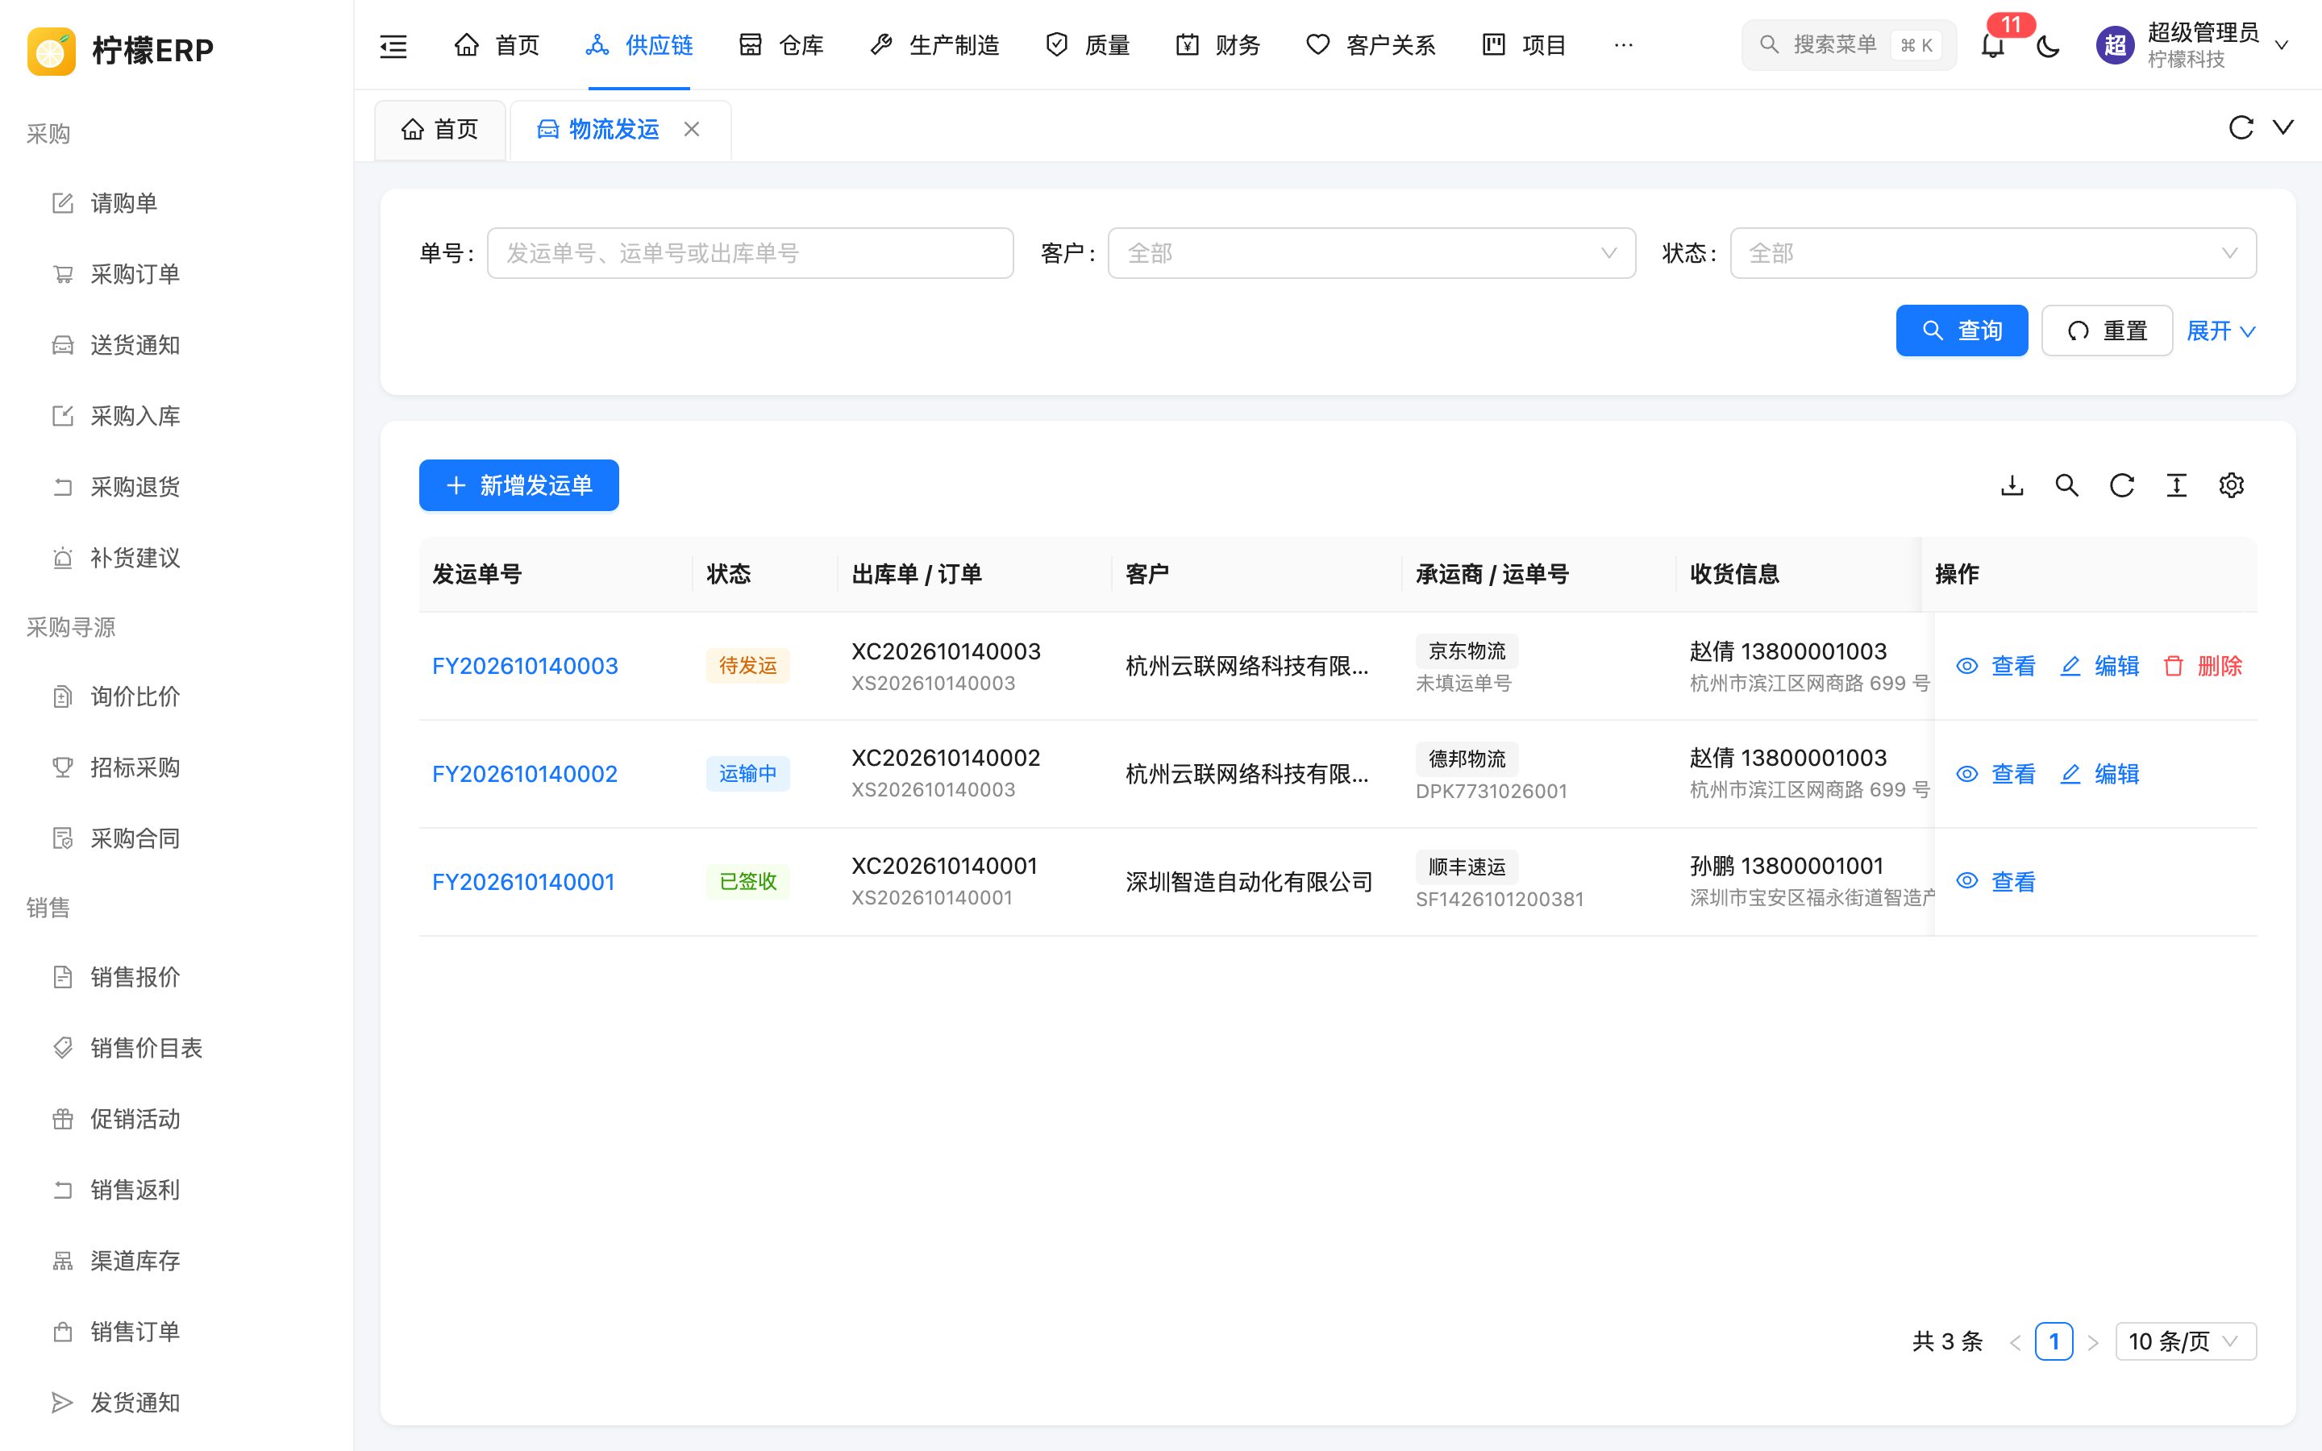The height and width of the screenshot is (1451, 2322).
Task: Expand more filters via 展开
Action: pos(2220,331)
